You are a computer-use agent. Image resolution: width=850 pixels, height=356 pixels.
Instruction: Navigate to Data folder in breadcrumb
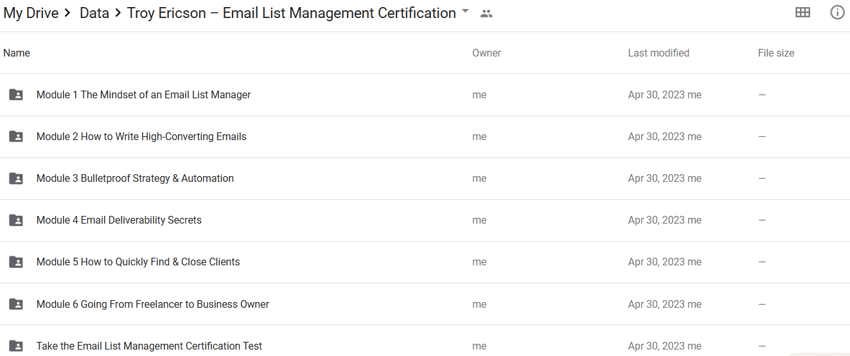click(94, 13)
